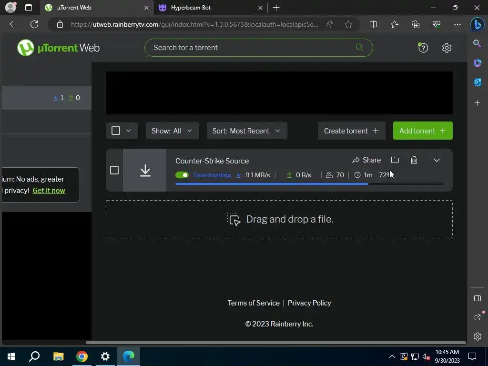Show hidden system tray icons chevron
This screenshot has width=488, height=366.
[392, 356]
